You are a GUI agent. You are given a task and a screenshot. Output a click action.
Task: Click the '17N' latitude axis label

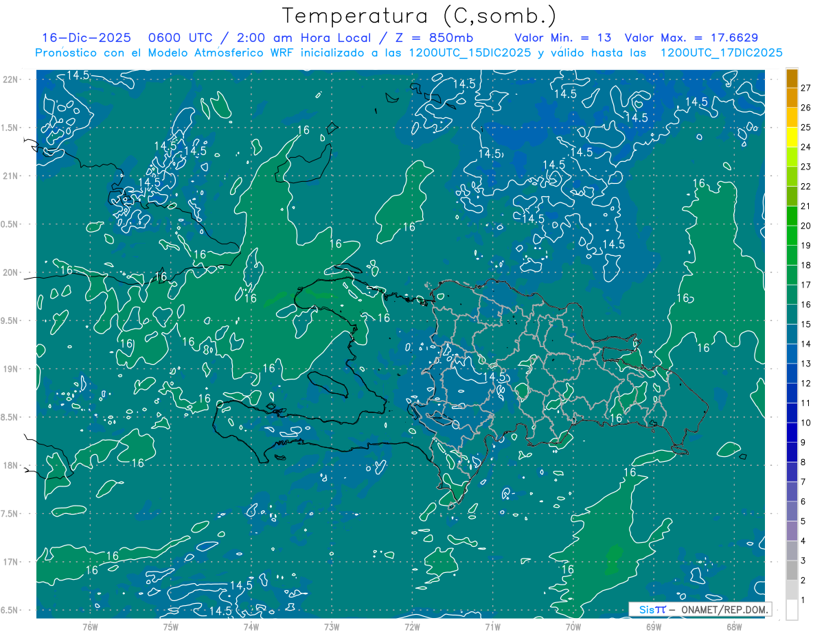coord(11,562)
